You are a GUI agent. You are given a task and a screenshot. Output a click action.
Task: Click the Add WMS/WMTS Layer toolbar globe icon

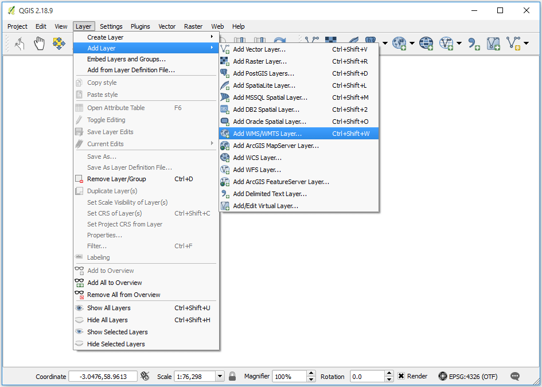point(400,42)
